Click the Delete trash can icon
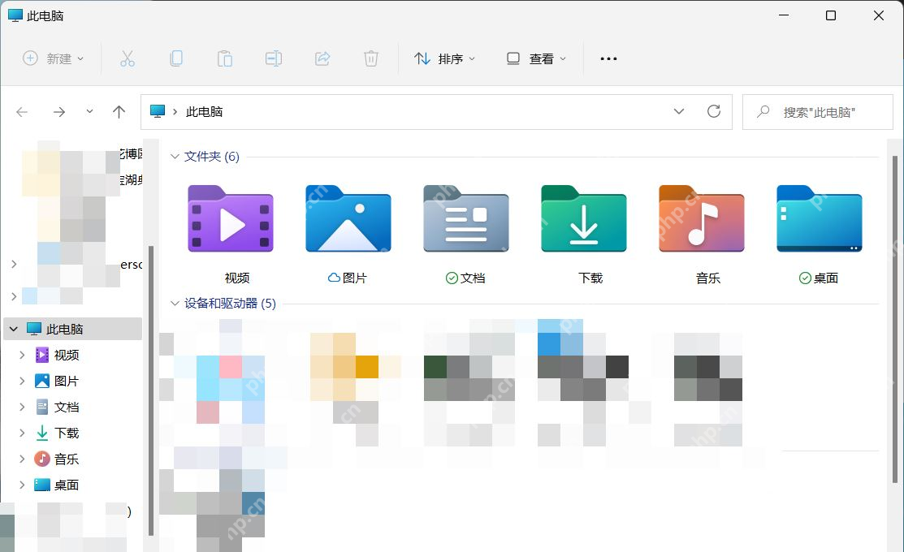904x552 pixels. point(370,58)
